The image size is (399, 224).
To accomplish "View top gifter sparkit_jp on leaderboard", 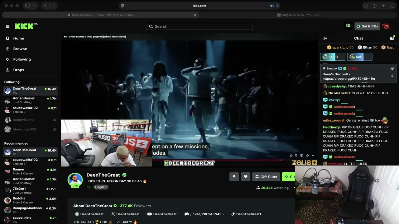I will point(340,48).
